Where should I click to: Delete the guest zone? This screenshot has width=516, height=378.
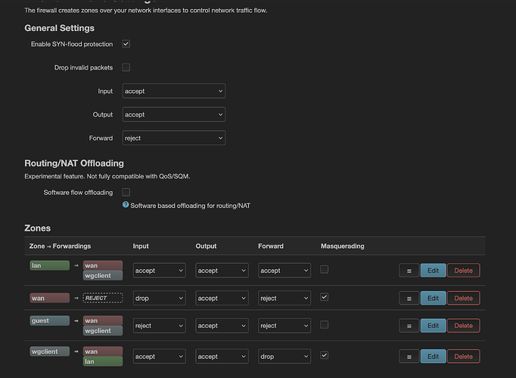point(463,326)
